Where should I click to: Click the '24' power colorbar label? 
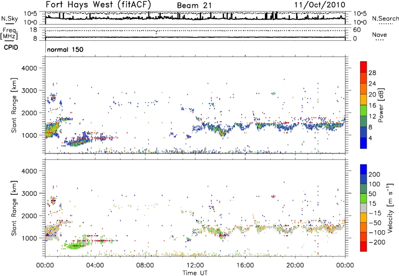click(372, 84)
